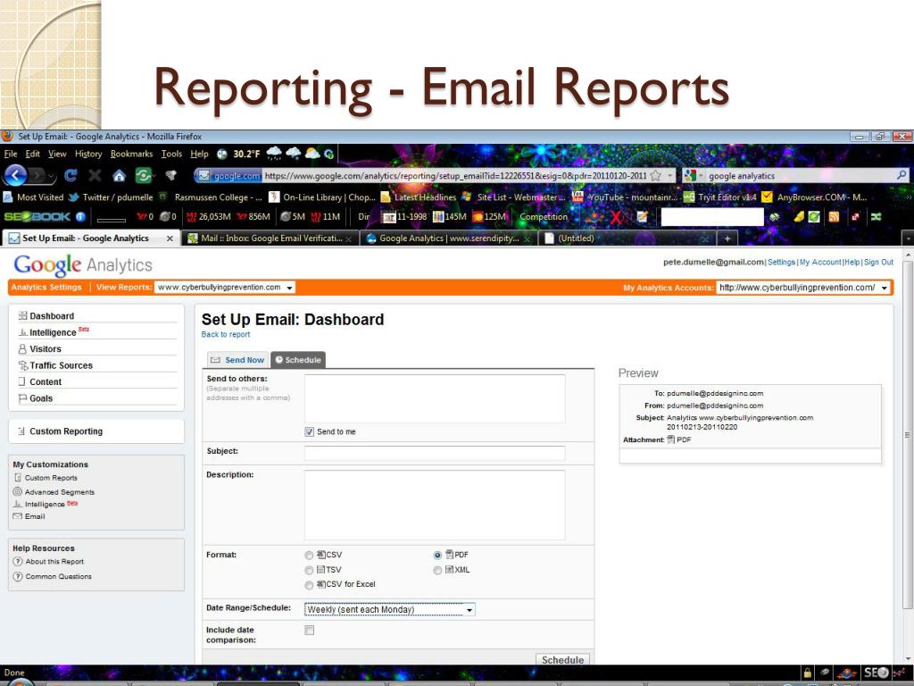Image resolution: width=914 pixels, height=686 pixels.
Task: Switch to the Send Now tab
Action: [x=237, y=360]
